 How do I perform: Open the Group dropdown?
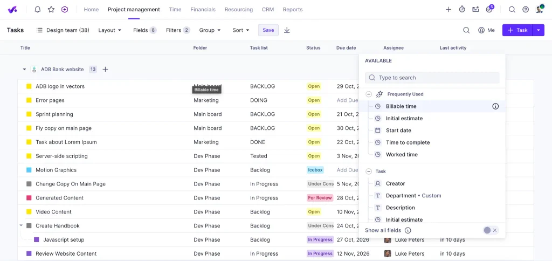[210, 30]
